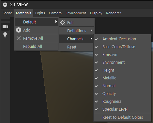Screen dimensions: 153x123
Task: Expand the Channels submenu
Action: [x=76, y=39]
